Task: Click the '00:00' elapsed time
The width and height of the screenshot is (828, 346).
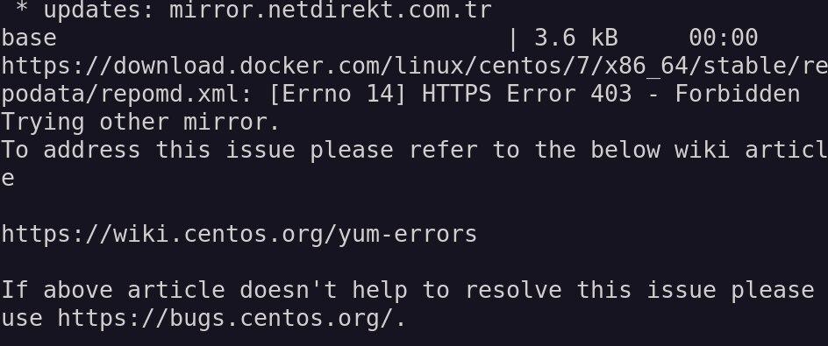Action: [x=724, y=38]
